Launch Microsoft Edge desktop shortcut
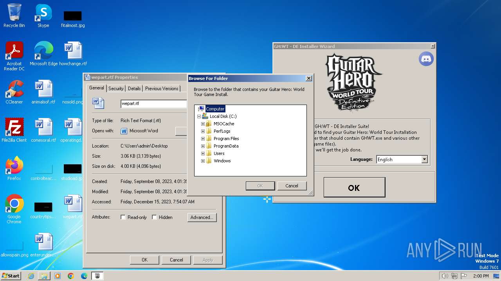 click(x=43, y=54)
